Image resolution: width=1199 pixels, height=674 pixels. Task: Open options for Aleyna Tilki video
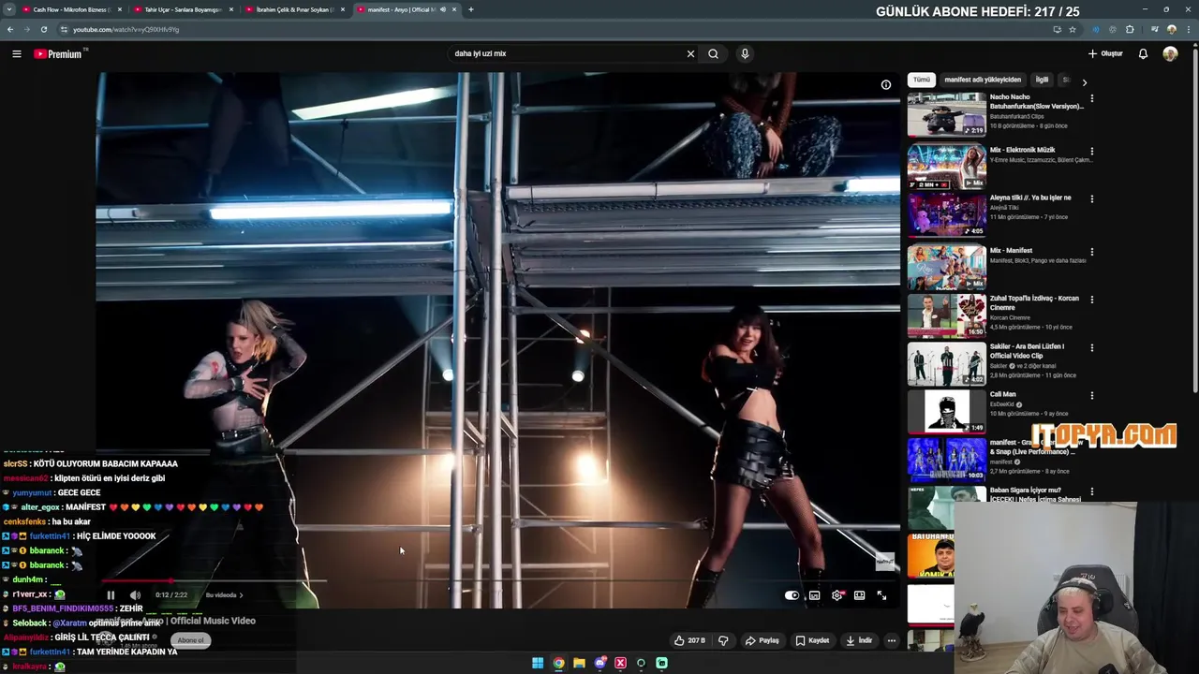click(x=1091, y=198)
